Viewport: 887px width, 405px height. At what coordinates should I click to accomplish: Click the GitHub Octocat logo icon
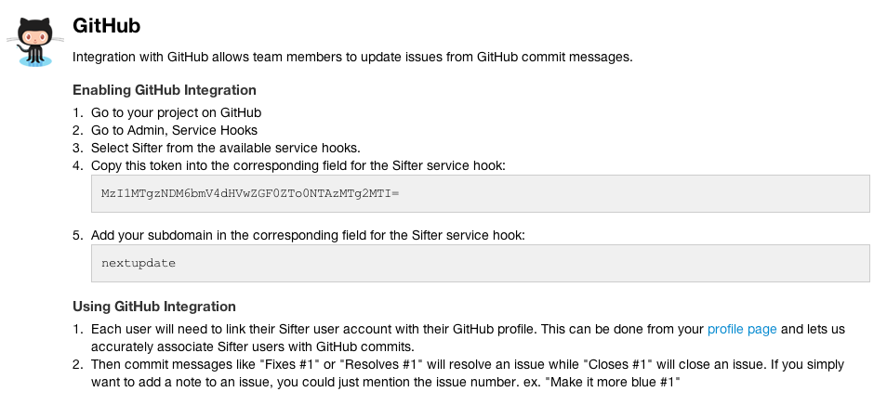[35, 42]
